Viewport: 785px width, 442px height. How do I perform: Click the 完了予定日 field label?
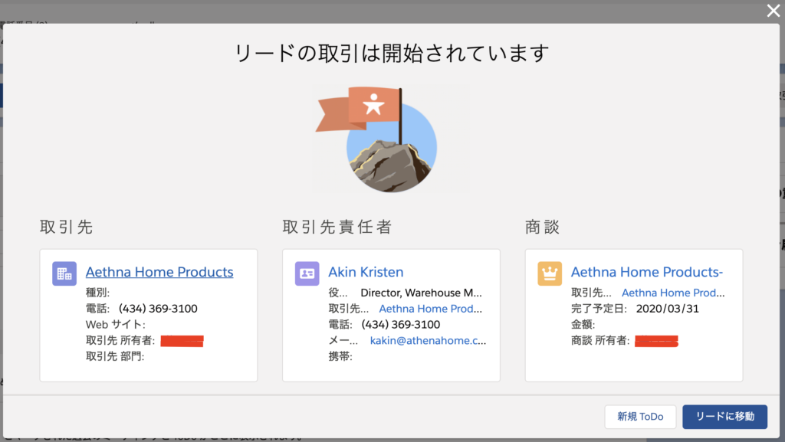pos(599,309)
